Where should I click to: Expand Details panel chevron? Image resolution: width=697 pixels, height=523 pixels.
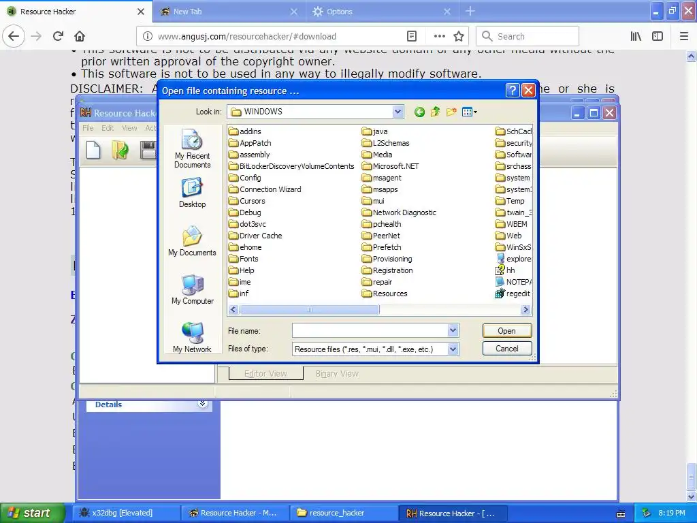point(202,404)
